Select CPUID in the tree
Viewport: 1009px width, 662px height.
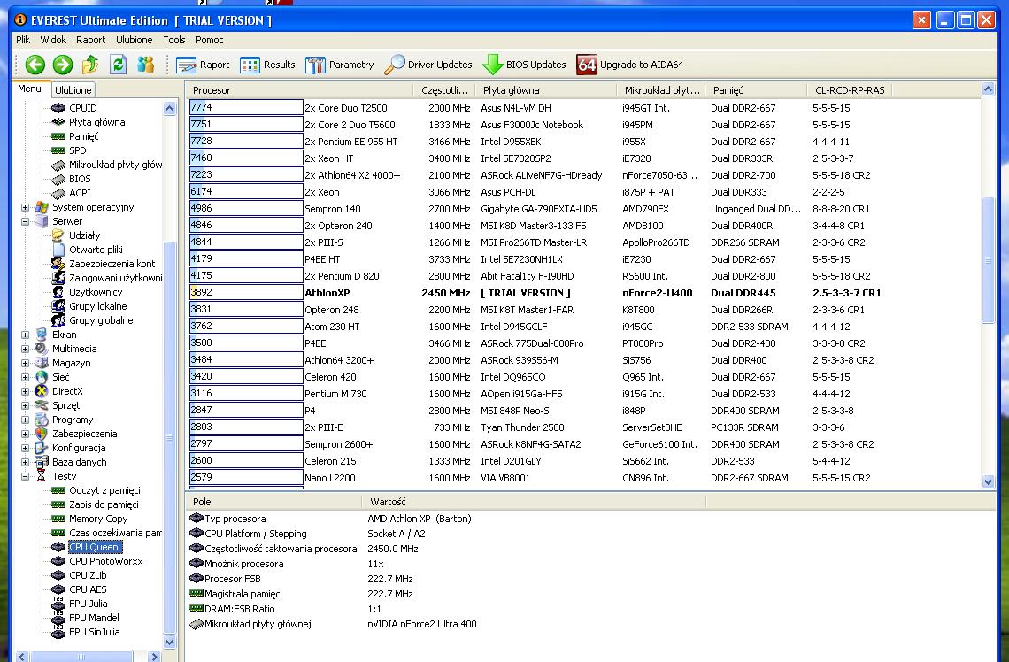(x=83, y=108)
